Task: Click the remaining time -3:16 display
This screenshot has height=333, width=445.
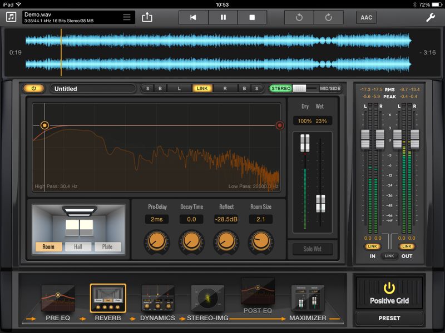Action: (x=427, y=52)
